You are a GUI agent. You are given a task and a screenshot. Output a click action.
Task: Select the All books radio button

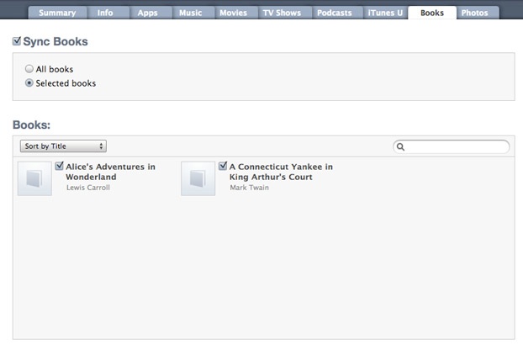click(29, 69)
